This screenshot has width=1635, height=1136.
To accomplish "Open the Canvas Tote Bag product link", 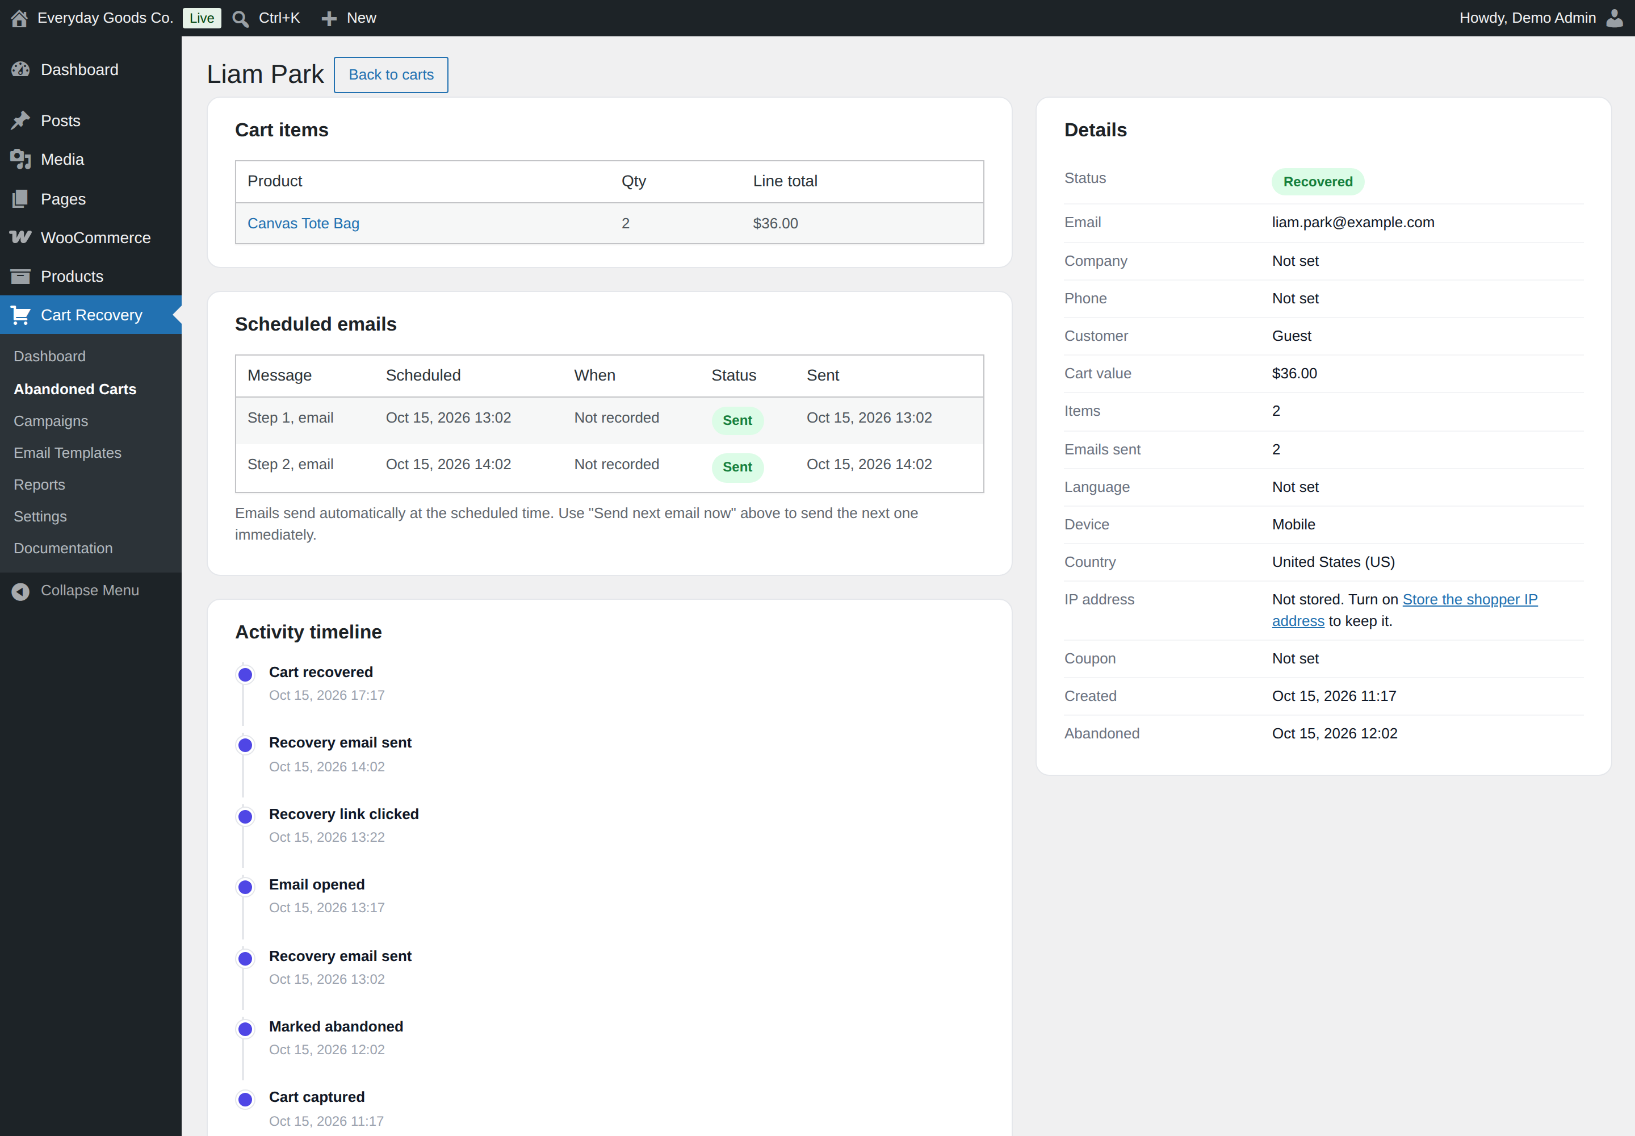I will coord(303,223).
